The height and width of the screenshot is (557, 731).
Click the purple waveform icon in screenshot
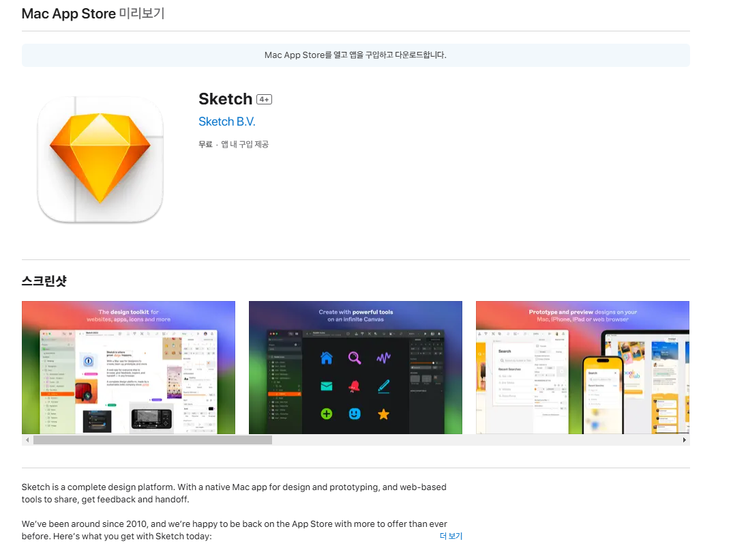tap(384, 358)
